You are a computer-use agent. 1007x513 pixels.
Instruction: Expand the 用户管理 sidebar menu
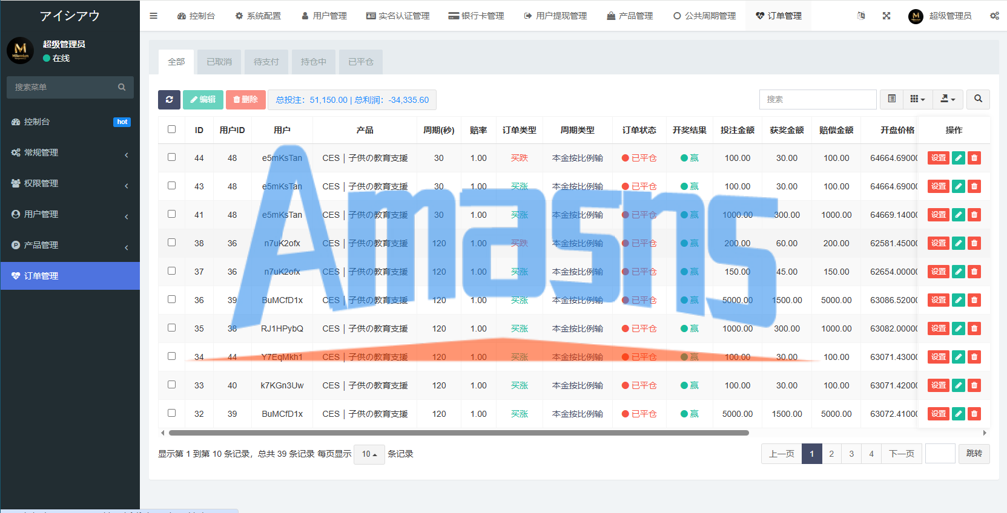point(70,215)
